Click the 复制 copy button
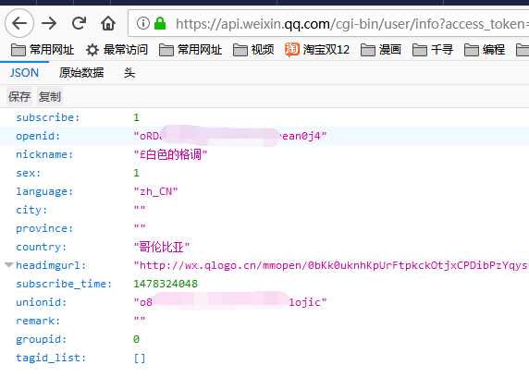Viewport: 529px width, 389px height. click(x=50, y=97)
